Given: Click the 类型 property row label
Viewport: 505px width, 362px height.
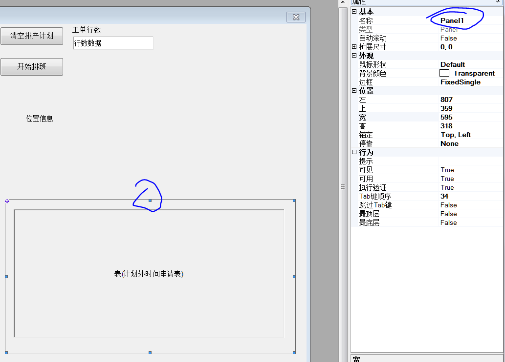Looking at the screenshot, I should tap(366, 29).
